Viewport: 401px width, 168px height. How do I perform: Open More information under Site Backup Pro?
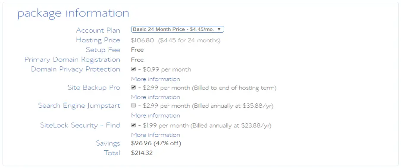point(156,97)
